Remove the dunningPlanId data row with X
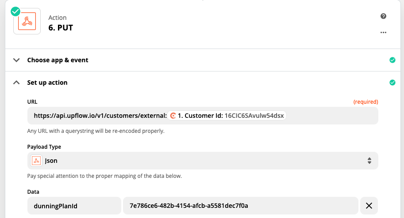 pyautogui.click(x=369, y=206)
